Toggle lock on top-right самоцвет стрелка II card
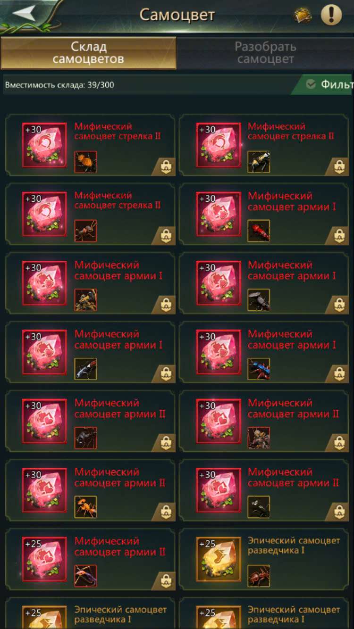The height and width of the screenshot is (629, 354). click(339, 167)
